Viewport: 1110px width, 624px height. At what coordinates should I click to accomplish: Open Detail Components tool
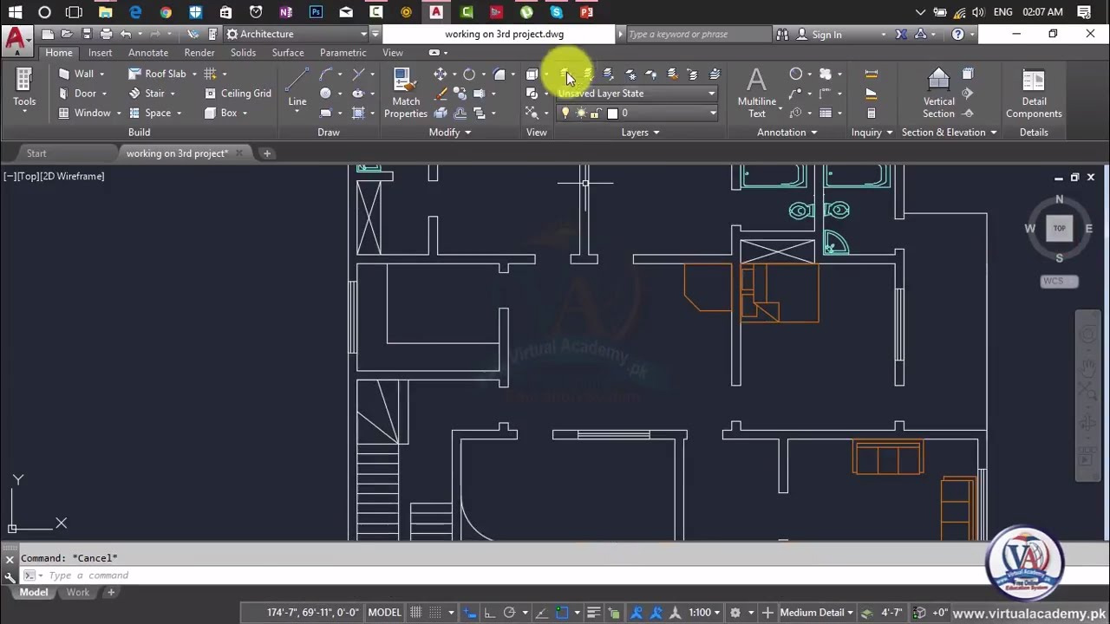tap(1034, 94)
